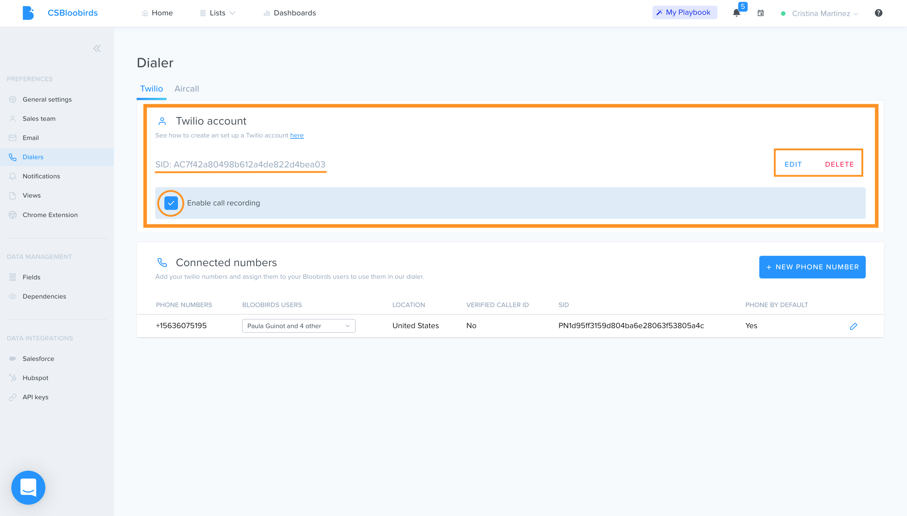
Task: Click the +15636075195 phone number cell
Action: 181,326
